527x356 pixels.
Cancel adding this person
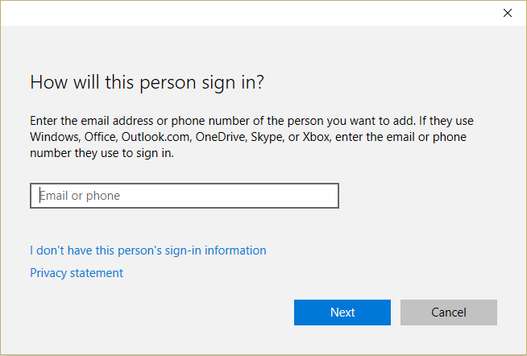pos(448,313)
